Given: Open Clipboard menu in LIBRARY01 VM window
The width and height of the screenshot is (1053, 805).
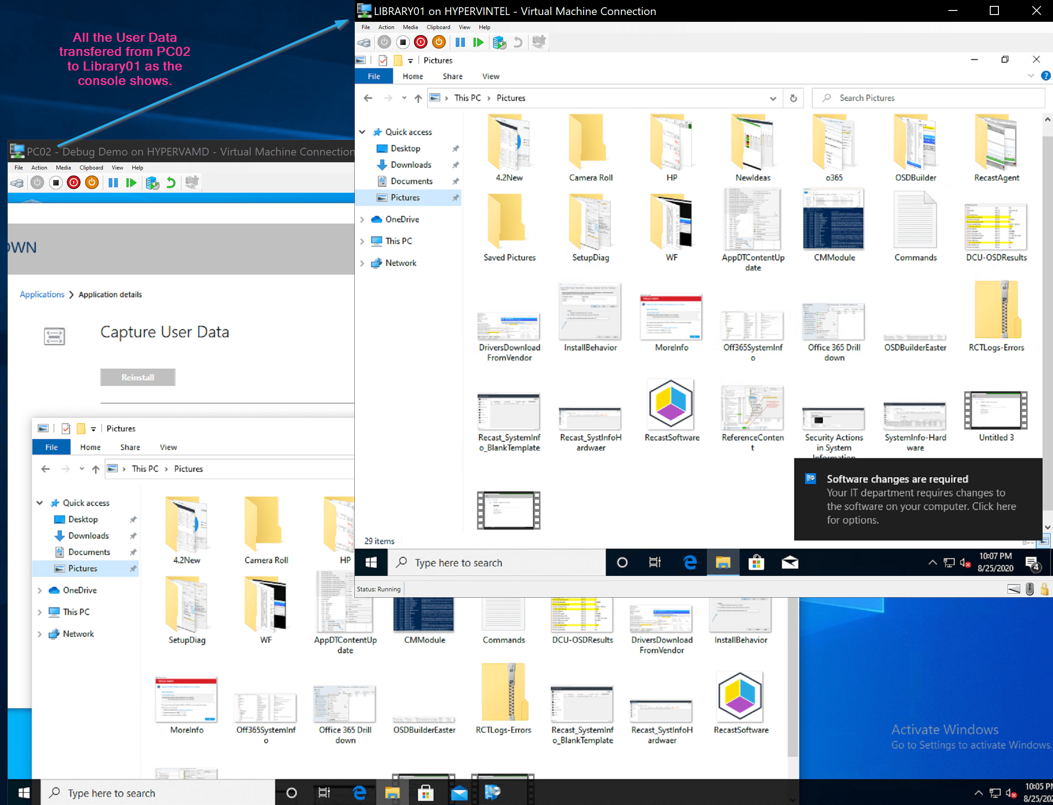Looking at the screenshot, I should pyautogui.click(x=438, y=27).
